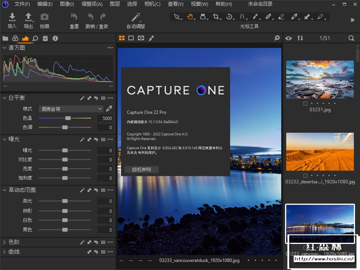Image resolution: width=360 pixels, height=270 pixels.
Task: Toggle browser visibility with the eye icon
Action: pyautogui.click(x=289, y=38)
